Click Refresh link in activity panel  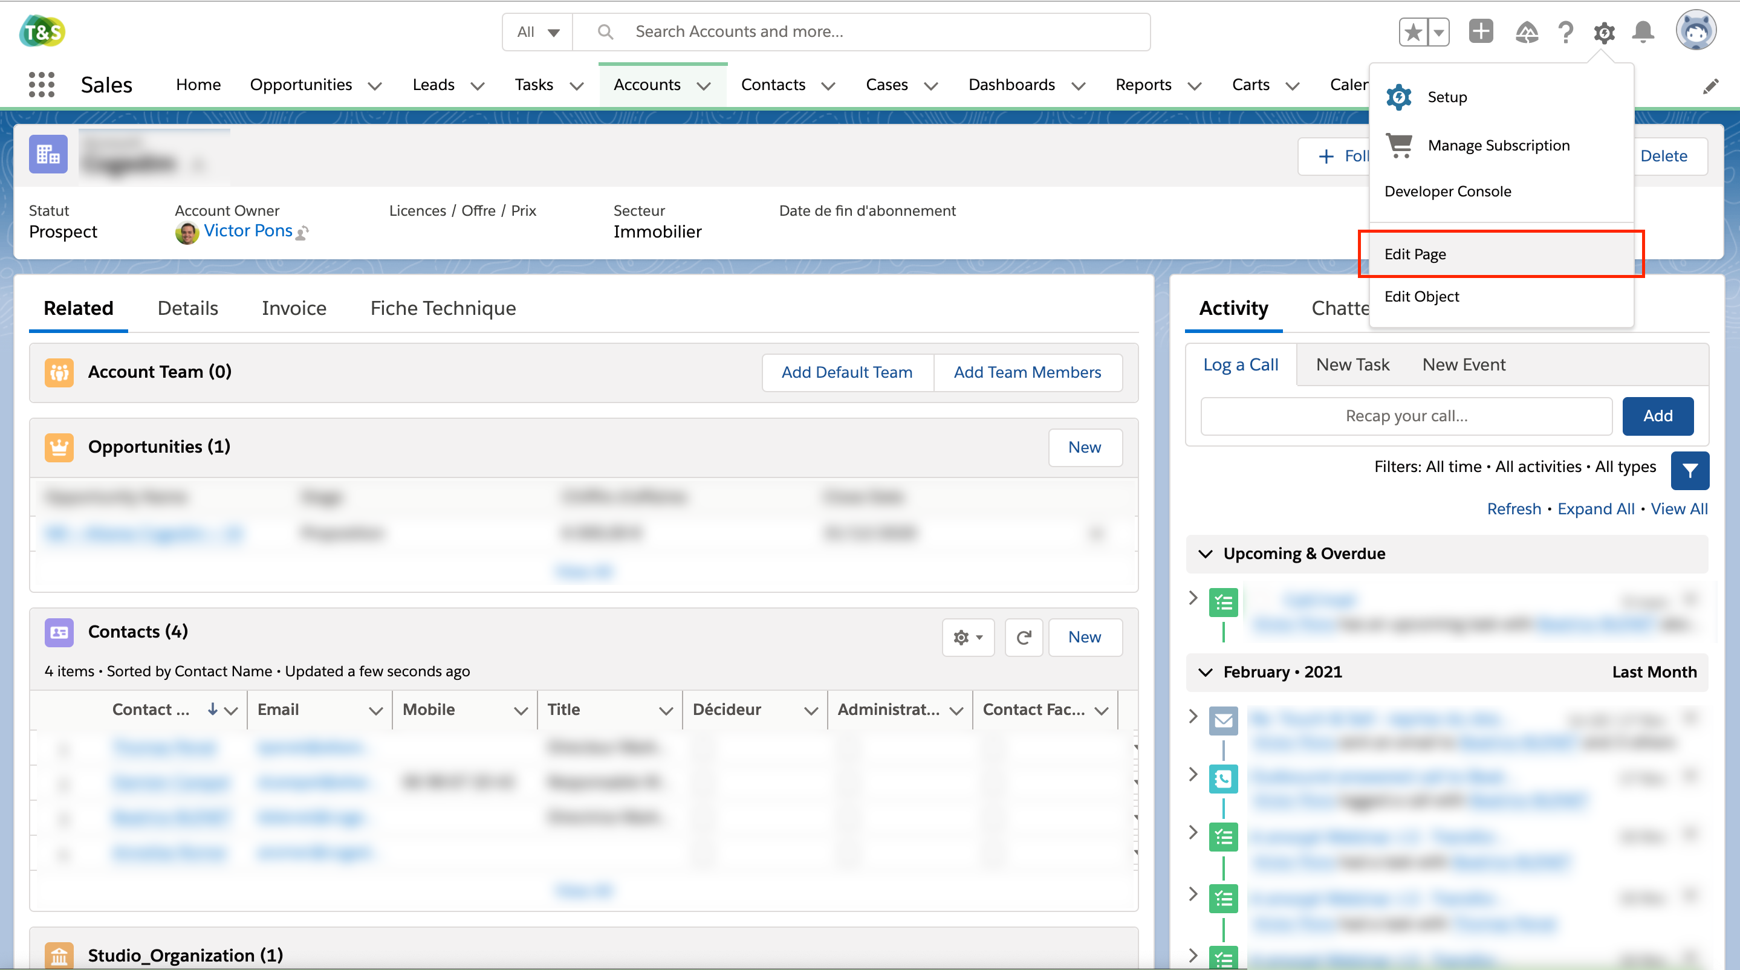tap(1514, 509)
